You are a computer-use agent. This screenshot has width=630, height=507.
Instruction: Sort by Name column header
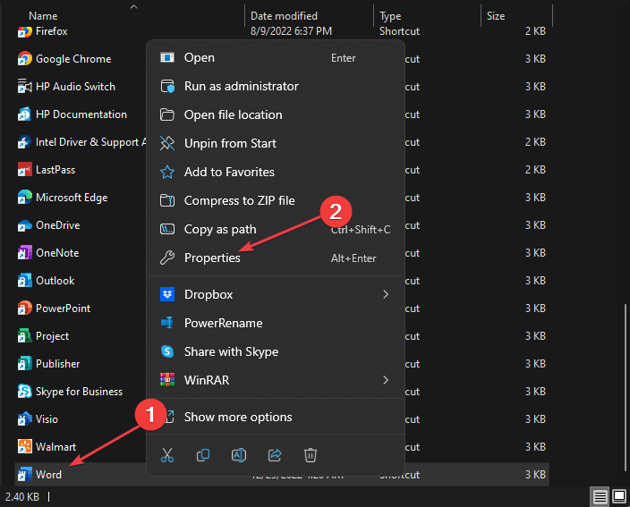point(43,16)
